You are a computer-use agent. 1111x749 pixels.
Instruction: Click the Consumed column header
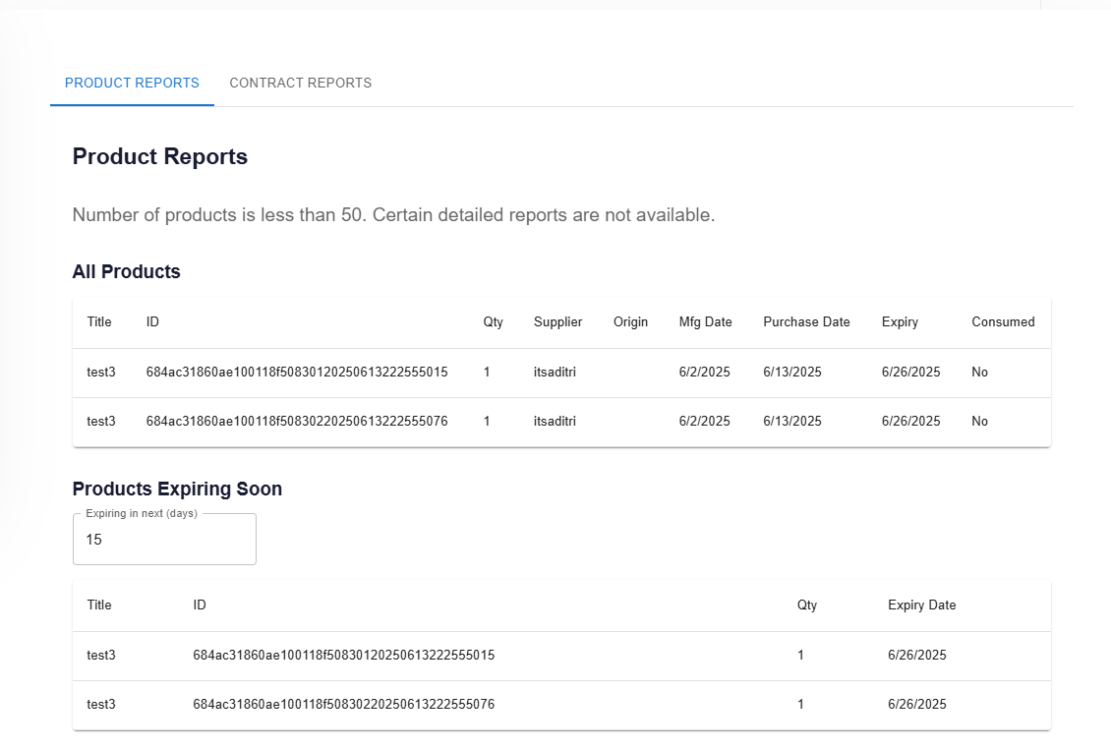[x=1003, y=321]
